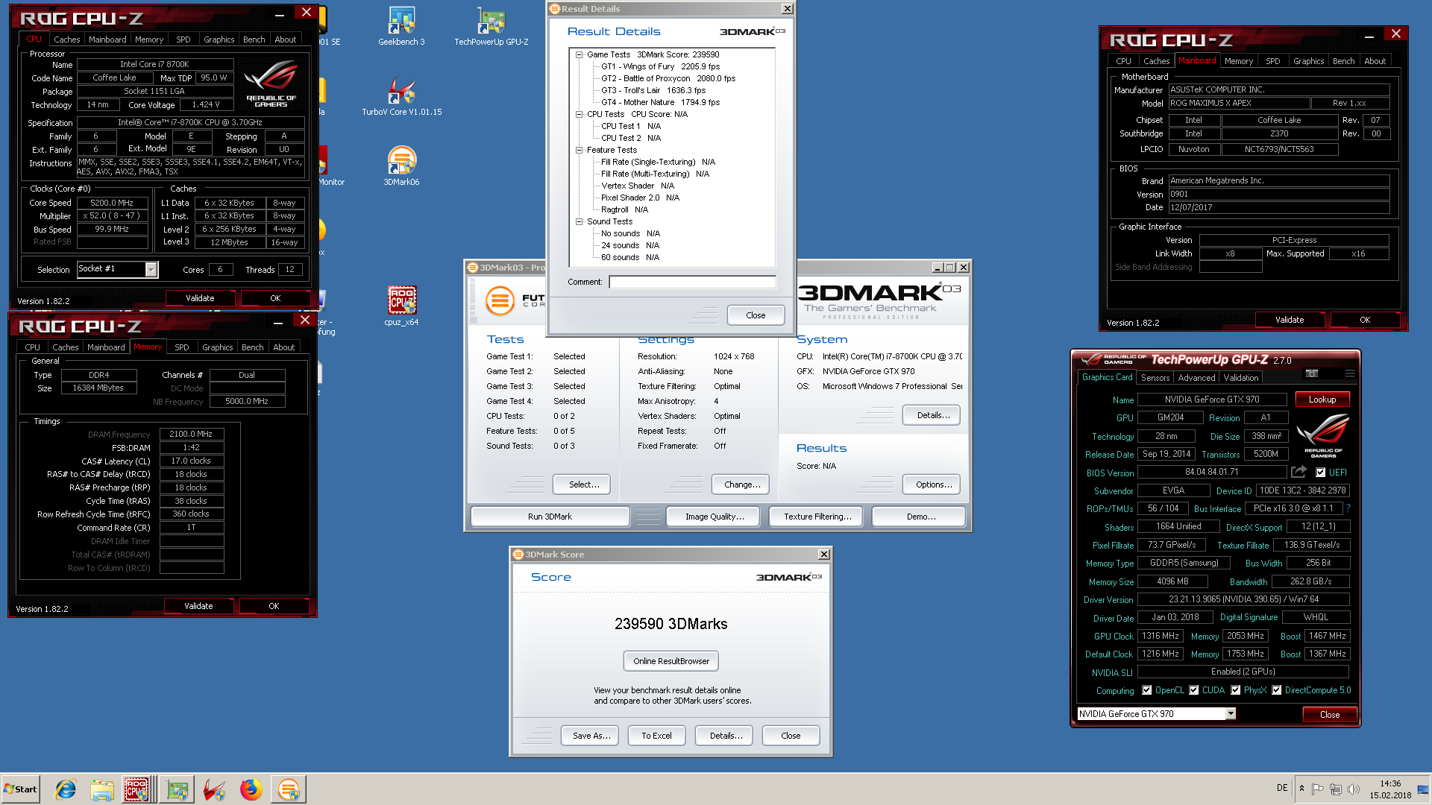The height and width of the screenshot is (805, 1432).
Task: Open the GPU-Z hamburger menu icon
Action: point(1350,373)
